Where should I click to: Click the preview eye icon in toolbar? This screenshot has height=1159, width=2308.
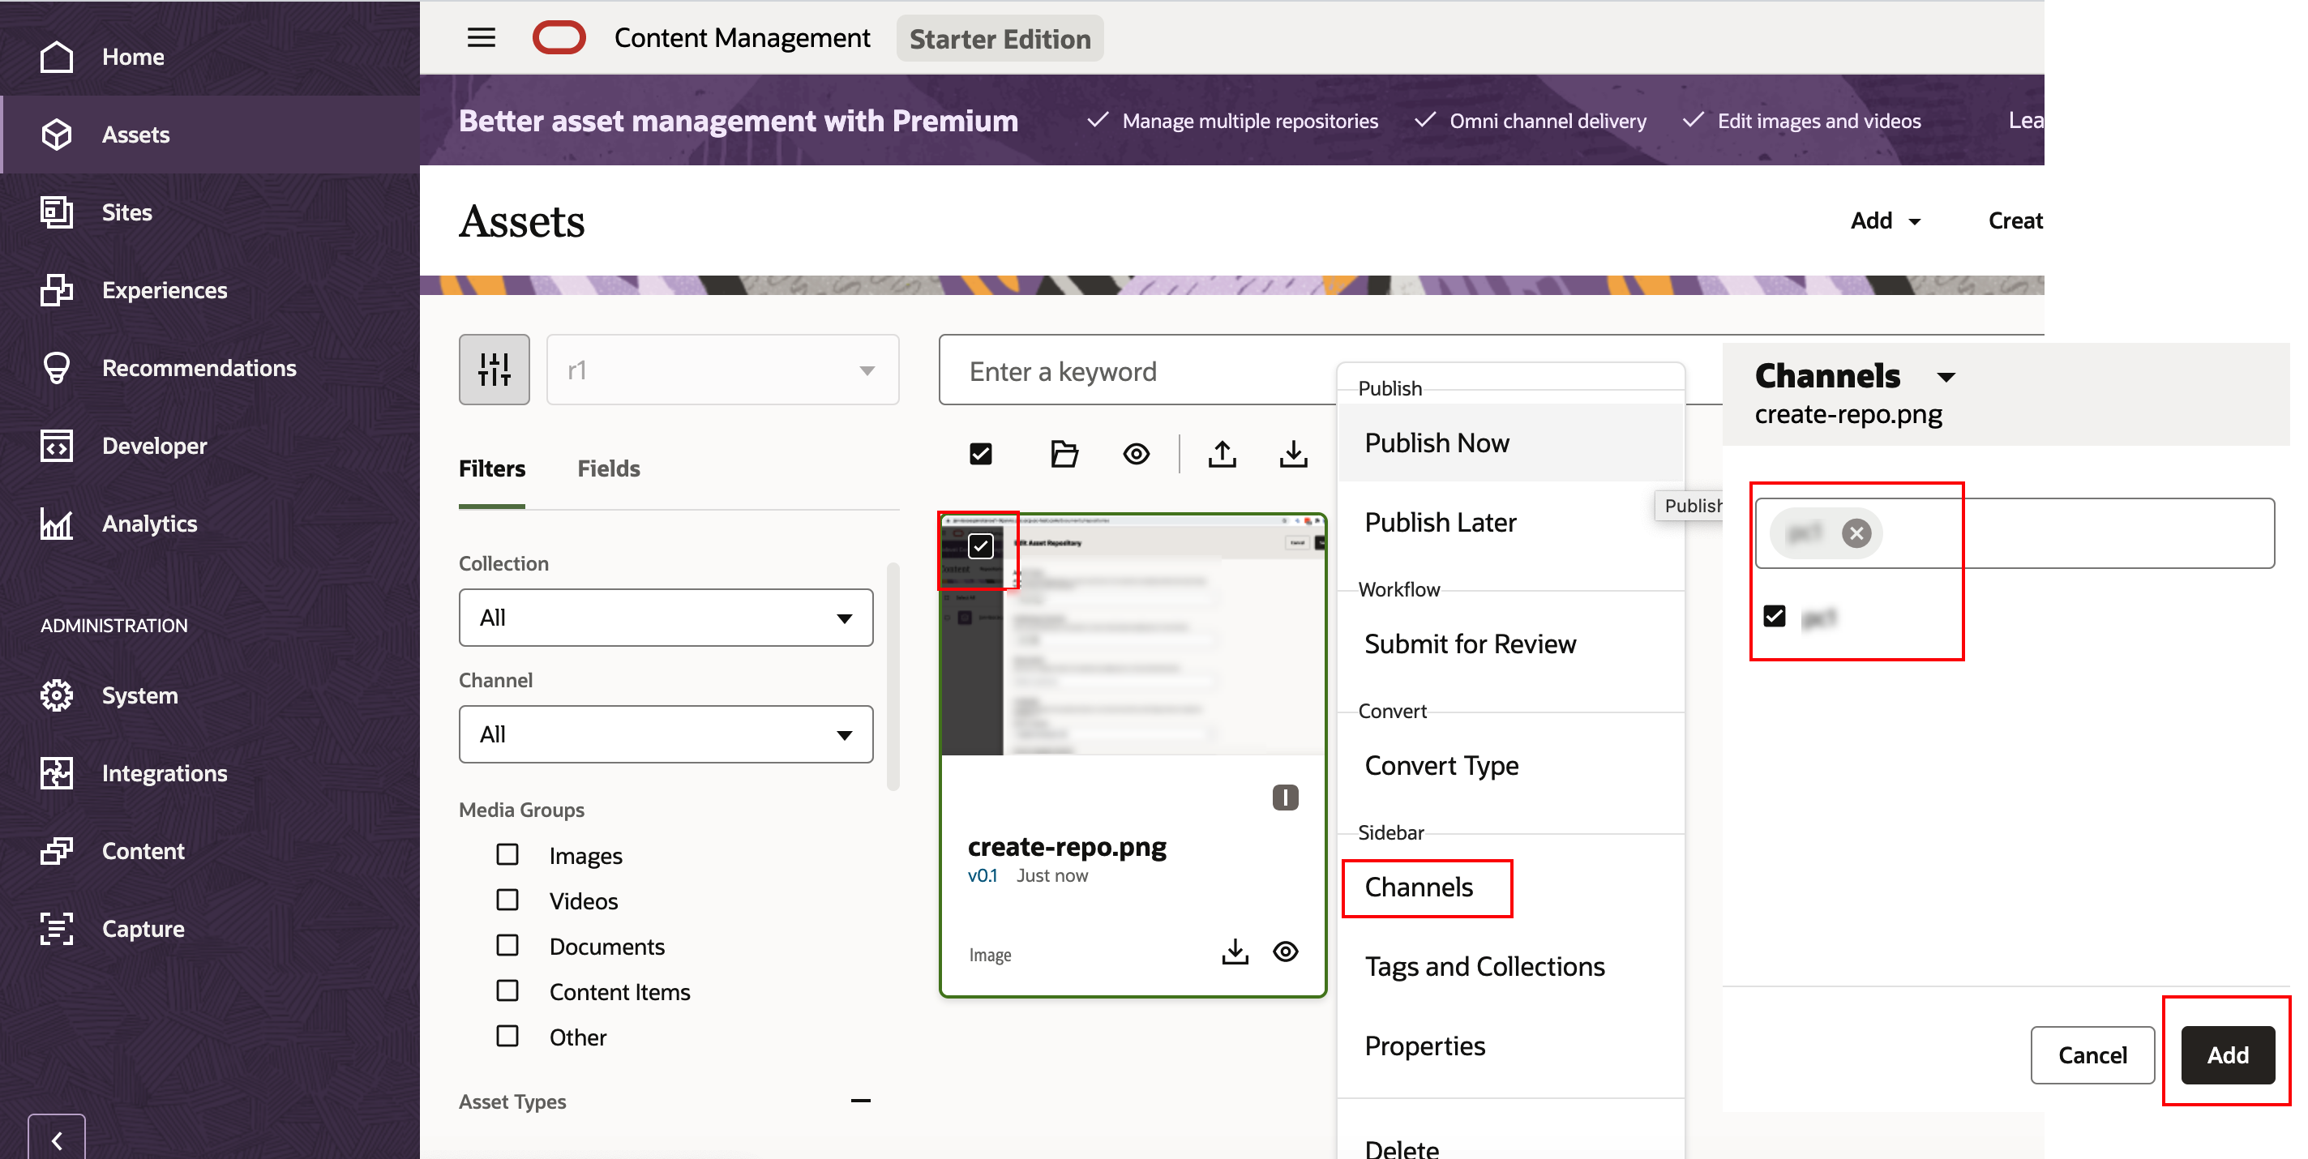(1136, 454)
